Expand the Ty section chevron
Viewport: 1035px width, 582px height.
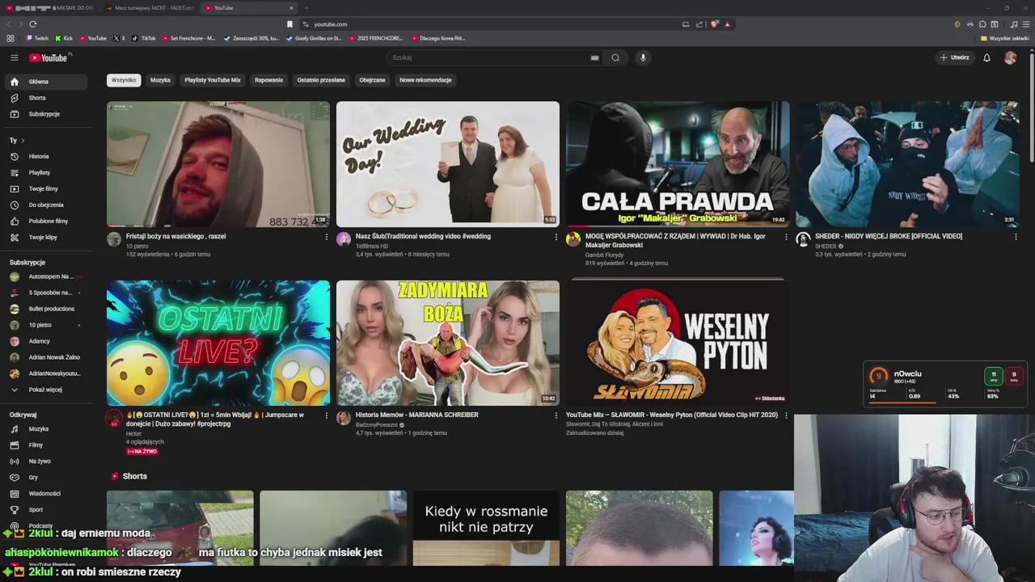tap(23, 141)
